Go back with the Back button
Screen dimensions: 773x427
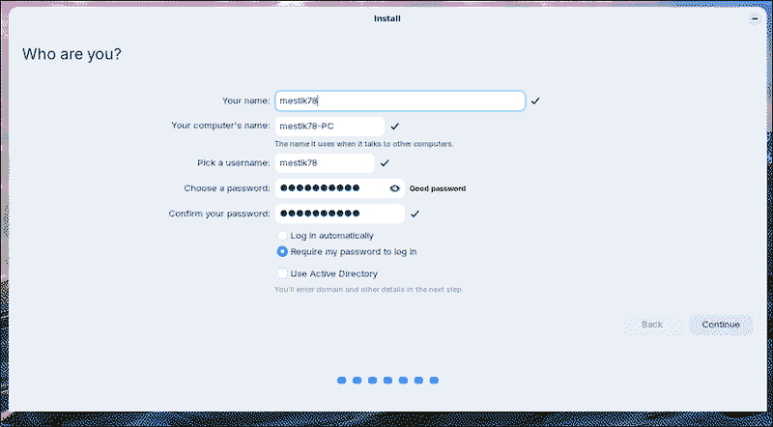[x=652, y=325]
